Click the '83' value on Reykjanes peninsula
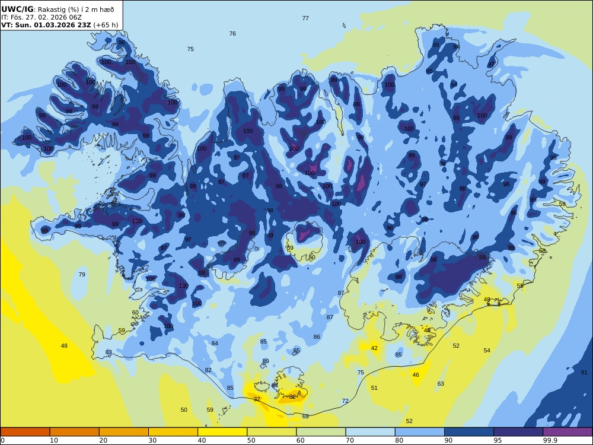 (109, 352)
